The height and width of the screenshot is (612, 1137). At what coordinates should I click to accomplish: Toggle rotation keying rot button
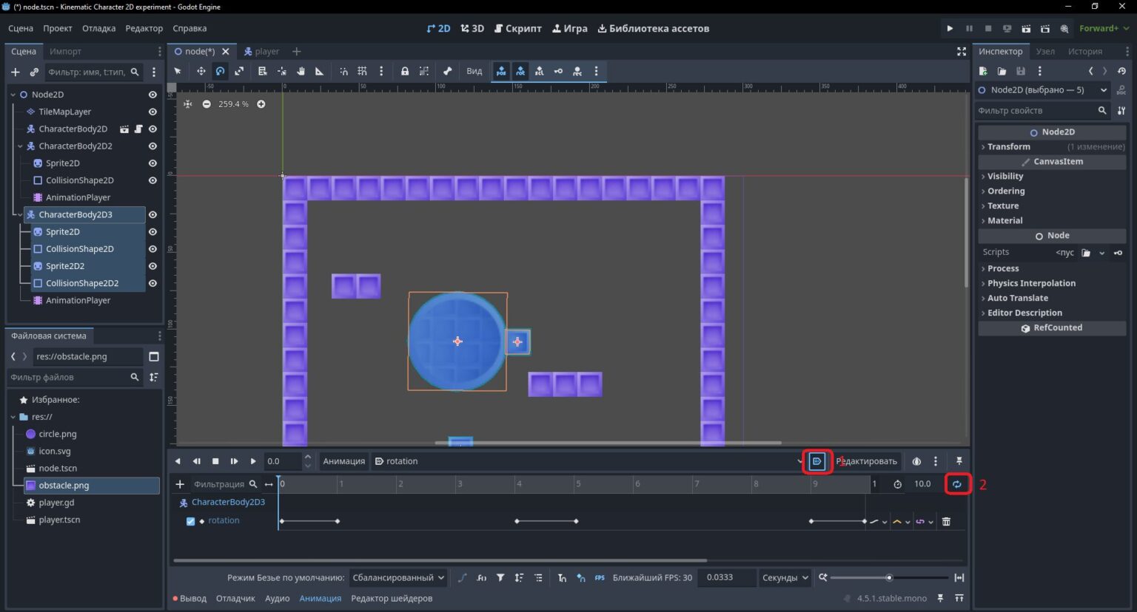(x=520, y=71)
